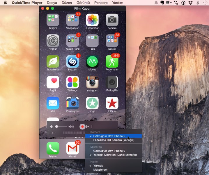Open the Ayarlar settings icon

coord(53,41)
